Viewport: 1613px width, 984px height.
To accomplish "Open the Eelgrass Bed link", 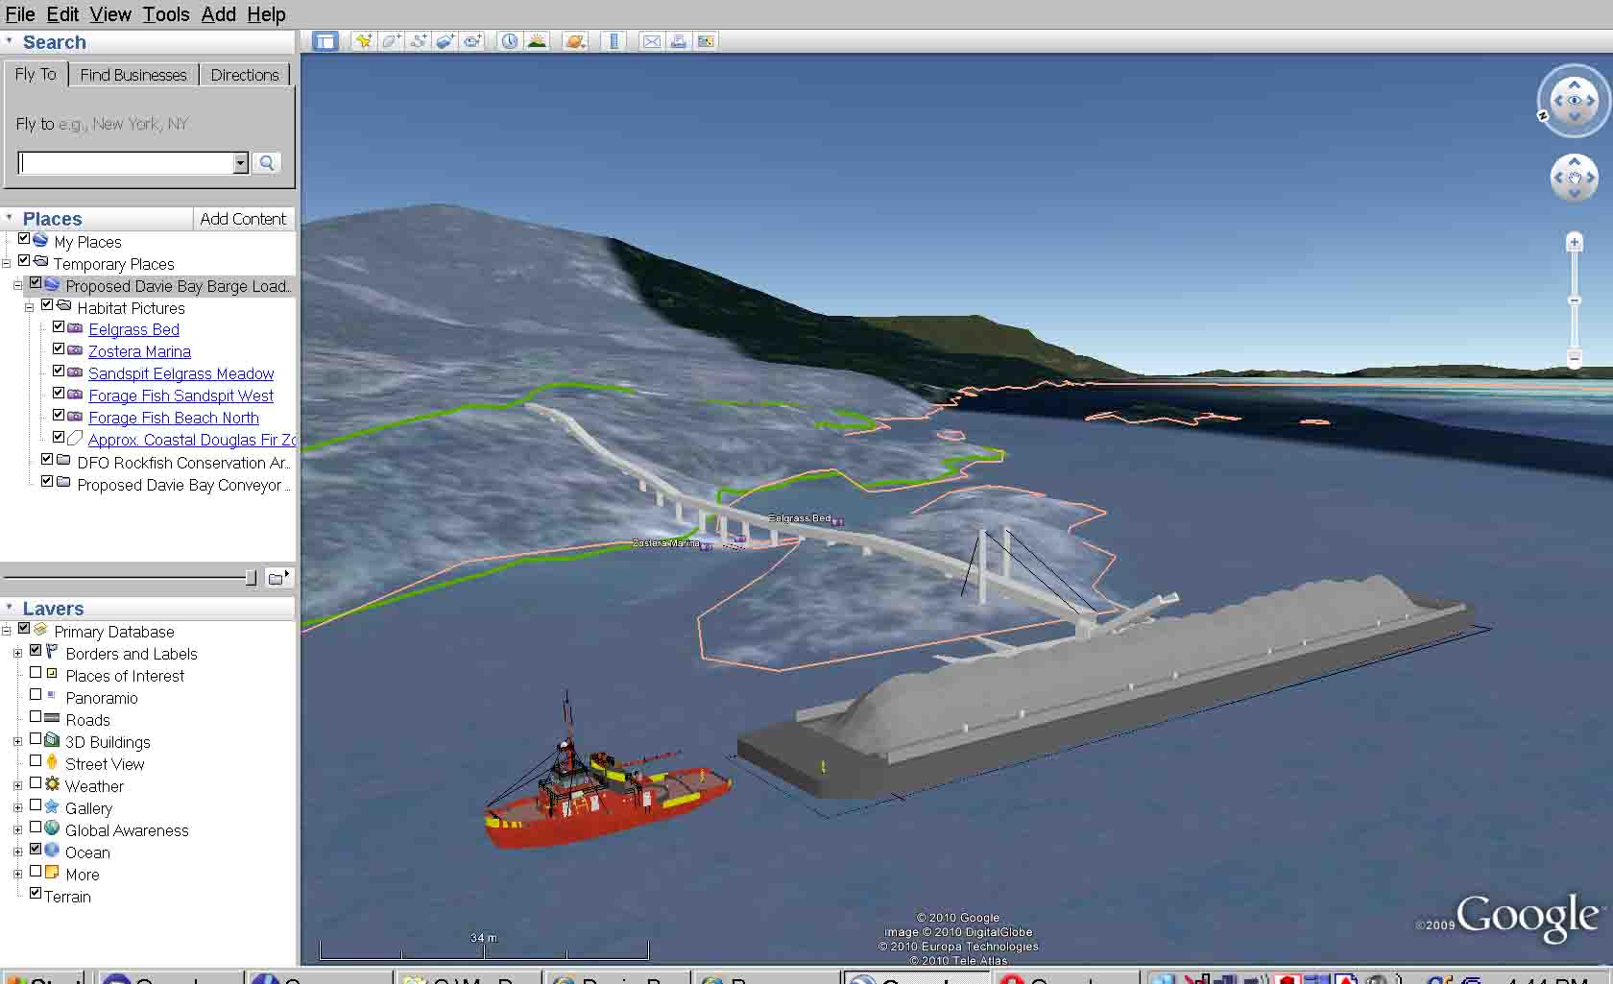I will [x=133, y=329].
